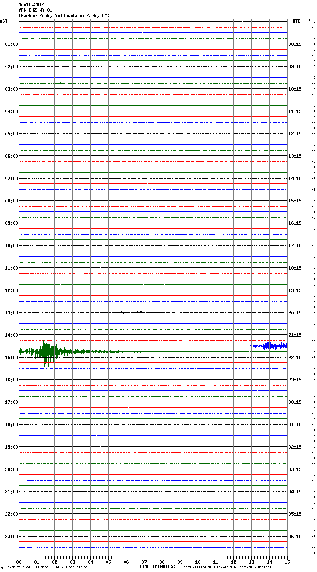Click the 03:15 UTC time label
Viewport: 317px width, 572px height.
[x=295, y=469]
